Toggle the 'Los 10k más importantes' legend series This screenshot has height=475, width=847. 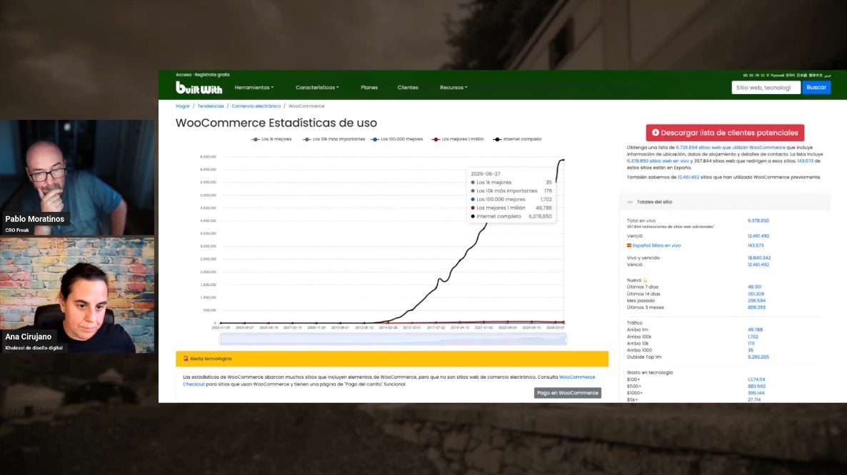(x=334, y=139)
